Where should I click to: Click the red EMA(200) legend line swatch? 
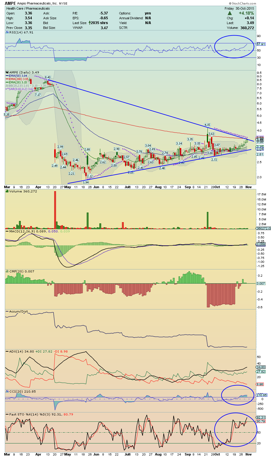(8, 79)
